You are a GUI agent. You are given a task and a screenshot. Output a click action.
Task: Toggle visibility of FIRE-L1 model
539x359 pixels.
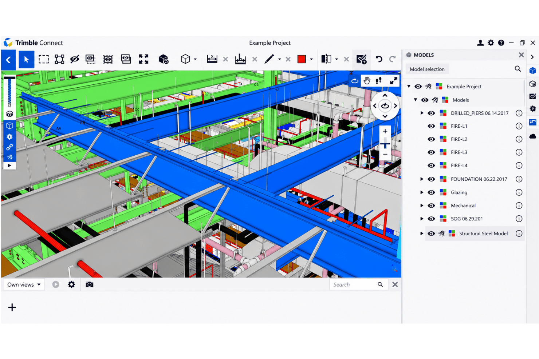point(431,126)
